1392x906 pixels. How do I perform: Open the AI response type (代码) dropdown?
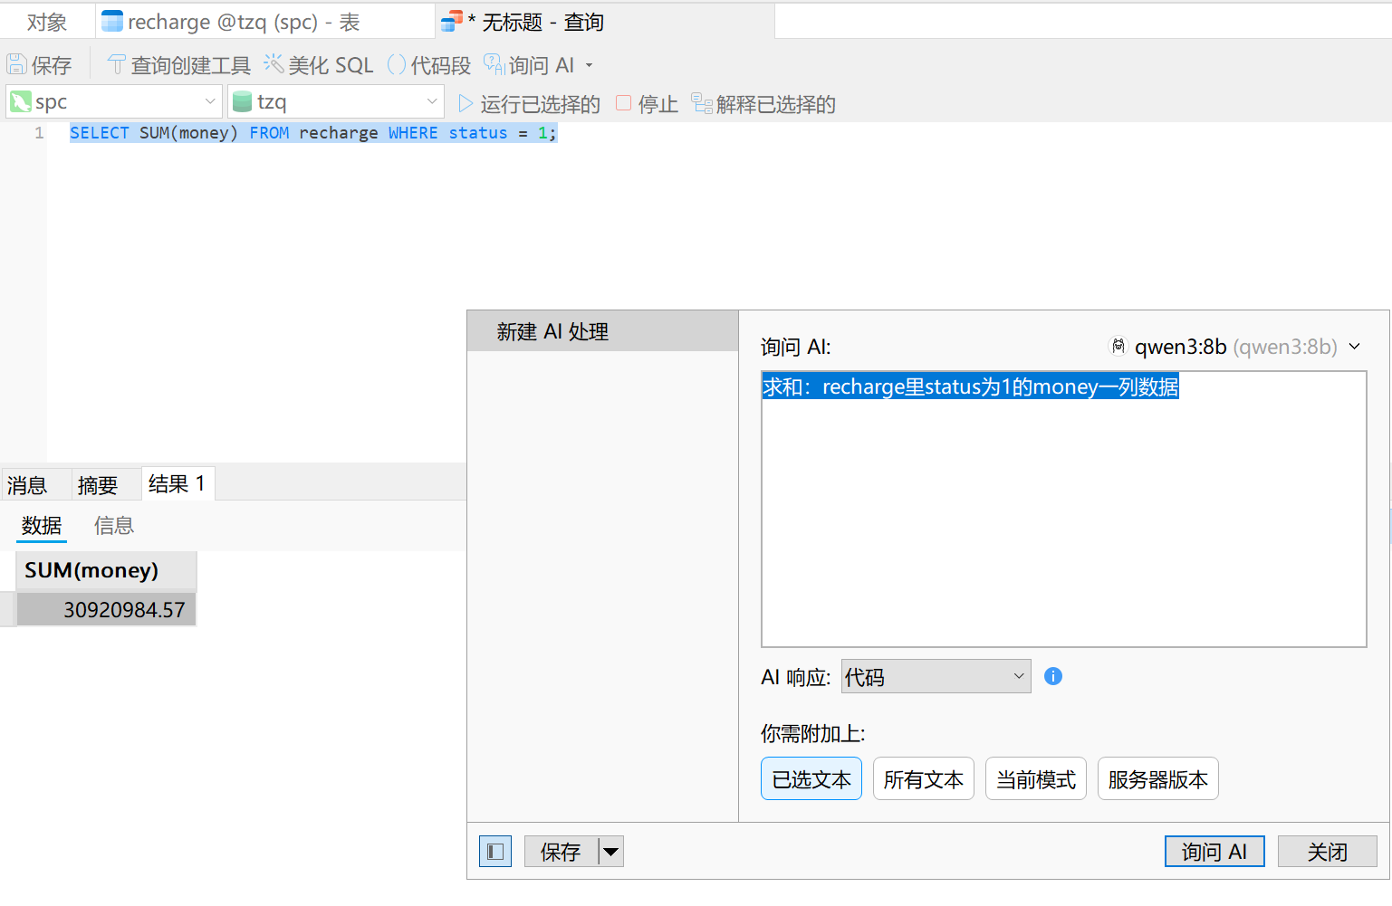[1018, 676]
